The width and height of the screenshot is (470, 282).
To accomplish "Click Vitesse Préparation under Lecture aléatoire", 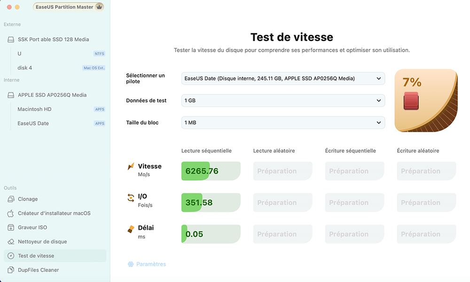I will click(x=282, y=171).
